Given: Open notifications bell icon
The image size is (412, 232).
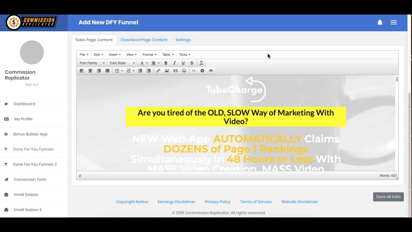Looking at the screenshot, I should [380, 22].
